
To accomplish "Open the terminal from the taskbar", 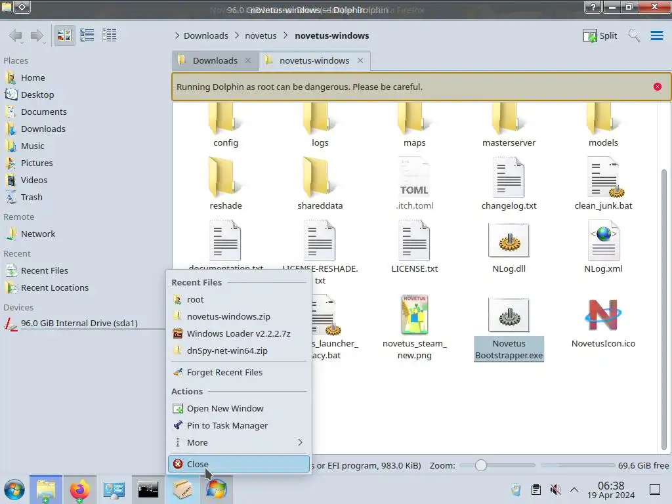I will pyautogui.click(x=148, y=490).
